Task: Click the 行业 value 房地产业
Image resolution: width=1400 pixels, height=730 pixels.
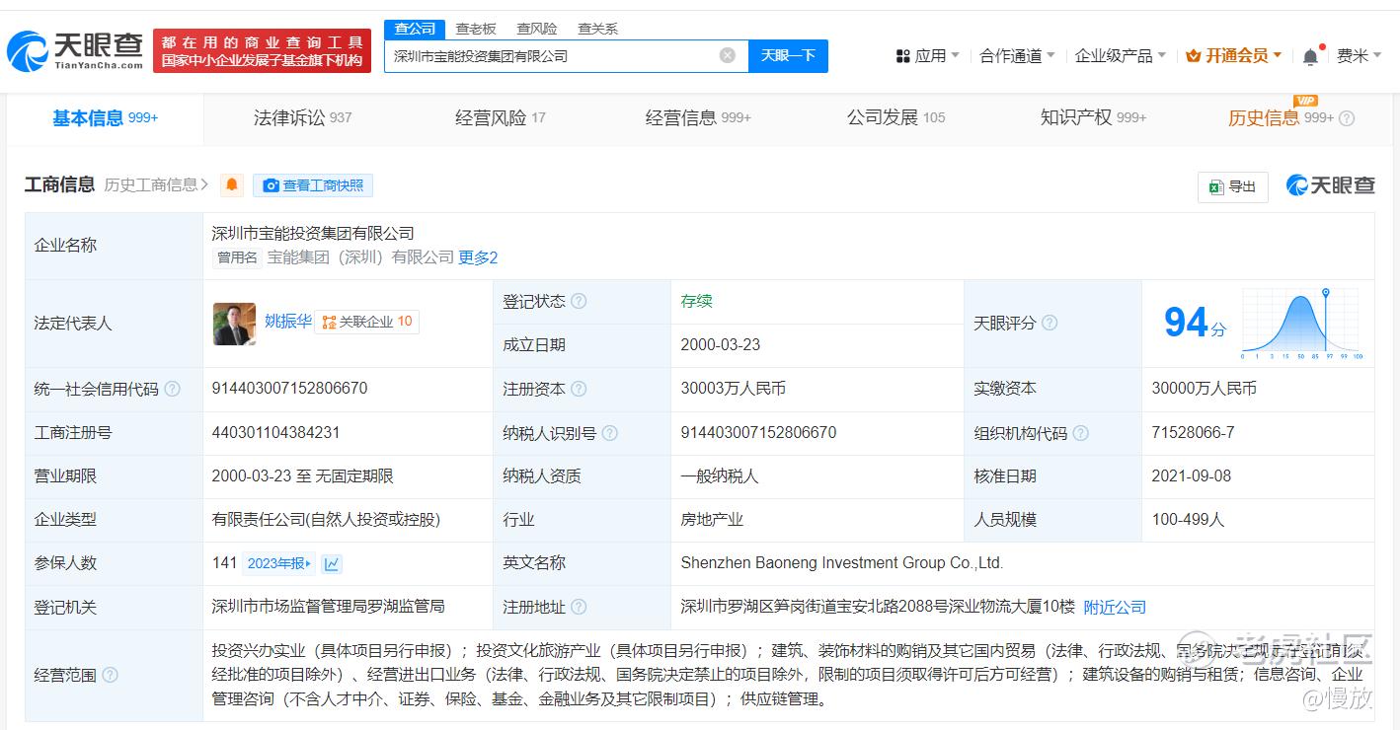Action: click(x=712, y=519)
